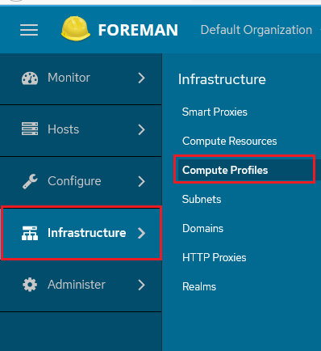The image size is (321, 351).
Task: Expand the Administer menu chevron
Action: tap(141, 285)
